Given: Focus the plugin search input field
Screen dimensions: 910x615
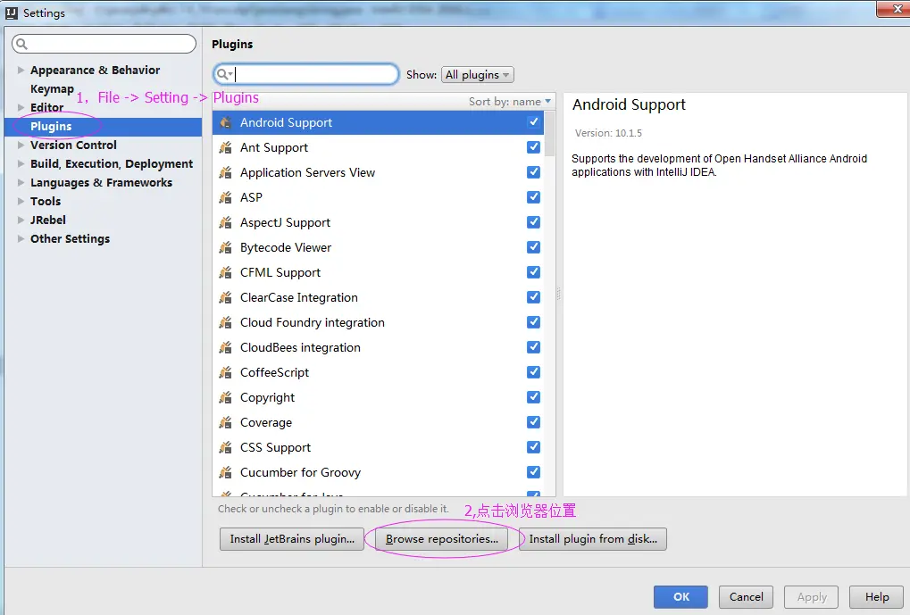Looking at the screenshot, I should (305, 74).
